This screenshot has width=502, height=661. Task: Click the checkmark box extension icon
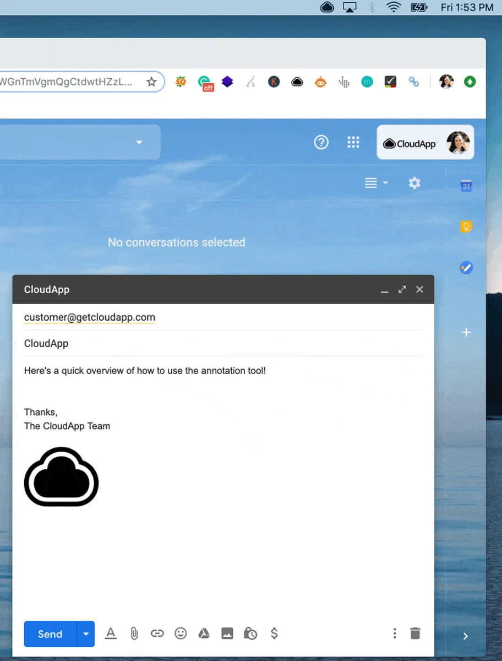click(390, 82)
